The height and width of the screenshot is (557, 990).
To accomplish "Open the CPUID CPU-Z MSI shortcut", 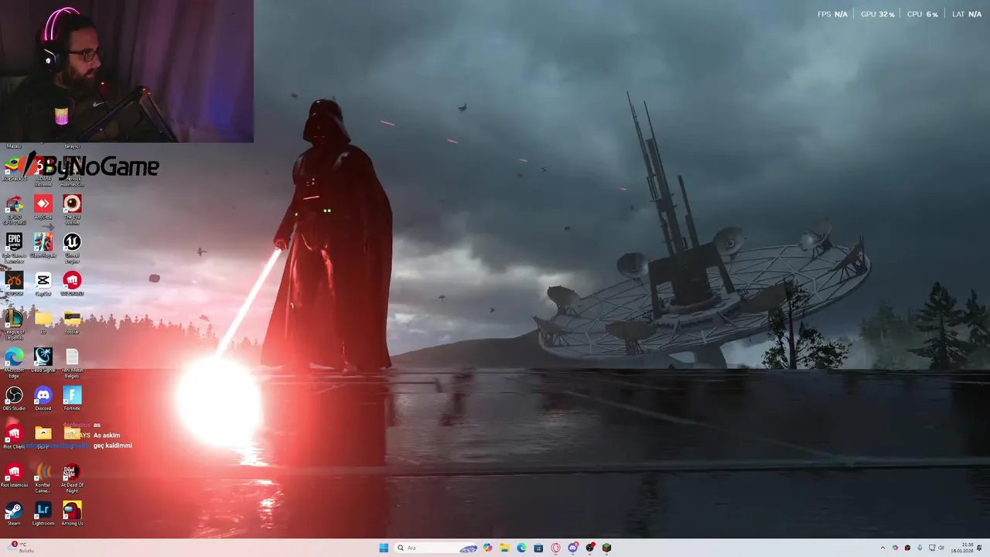I will (14, 209).
